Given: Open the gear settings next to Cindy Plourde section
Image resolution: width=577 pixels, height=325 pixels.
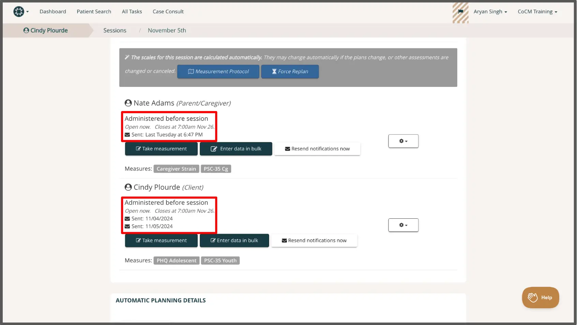Looking at the screenshot, I should coord(403,225).
